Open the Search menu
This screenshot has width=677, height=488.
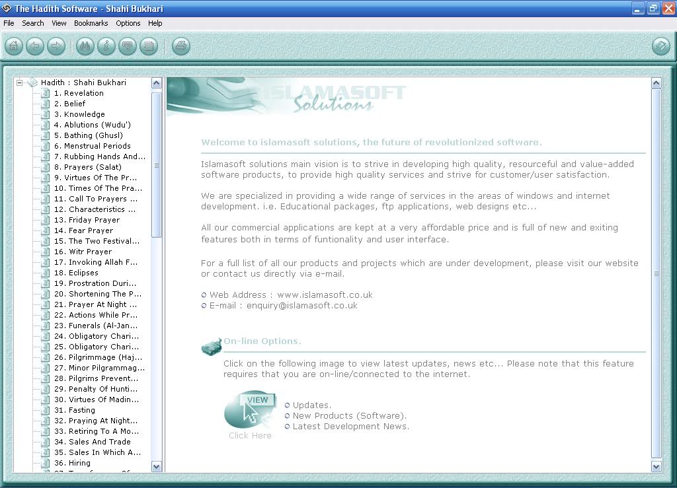(33, 23)
